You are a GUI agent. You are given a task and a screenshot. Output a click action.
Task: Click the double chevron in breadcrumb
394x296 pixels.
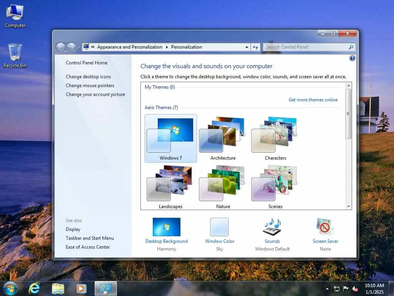pyautogui.click(x=93, y=47)
